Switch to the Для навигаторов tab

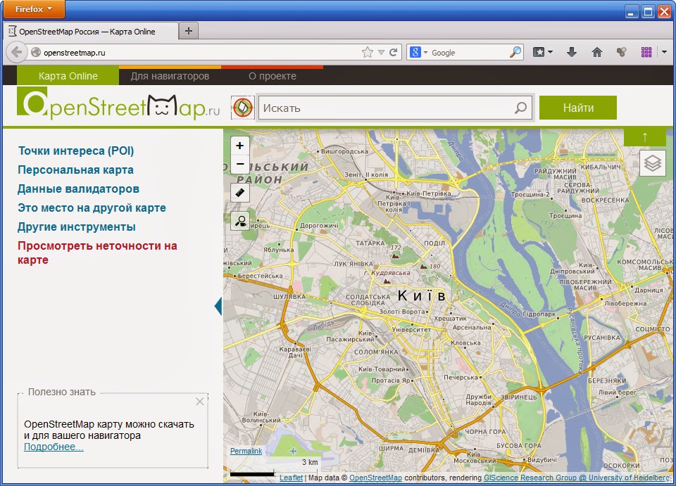point(170,76)
